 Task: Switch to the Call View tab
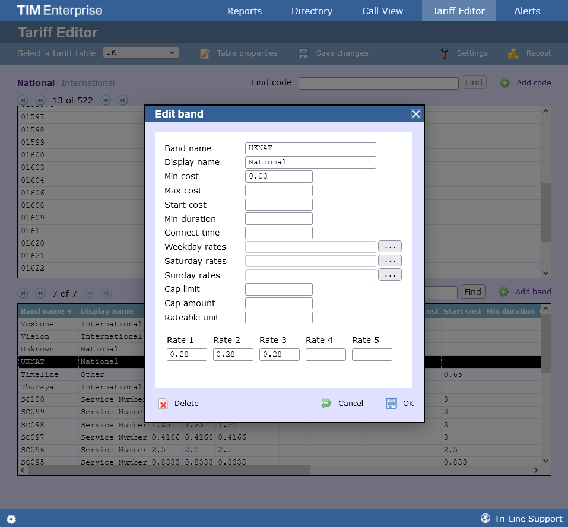tap(382, 11)
